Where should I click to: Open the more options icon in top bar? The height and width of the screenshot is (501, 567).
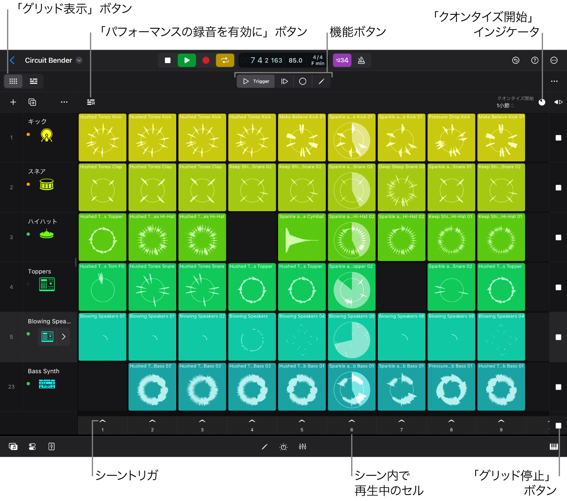[x=554, y=60]
